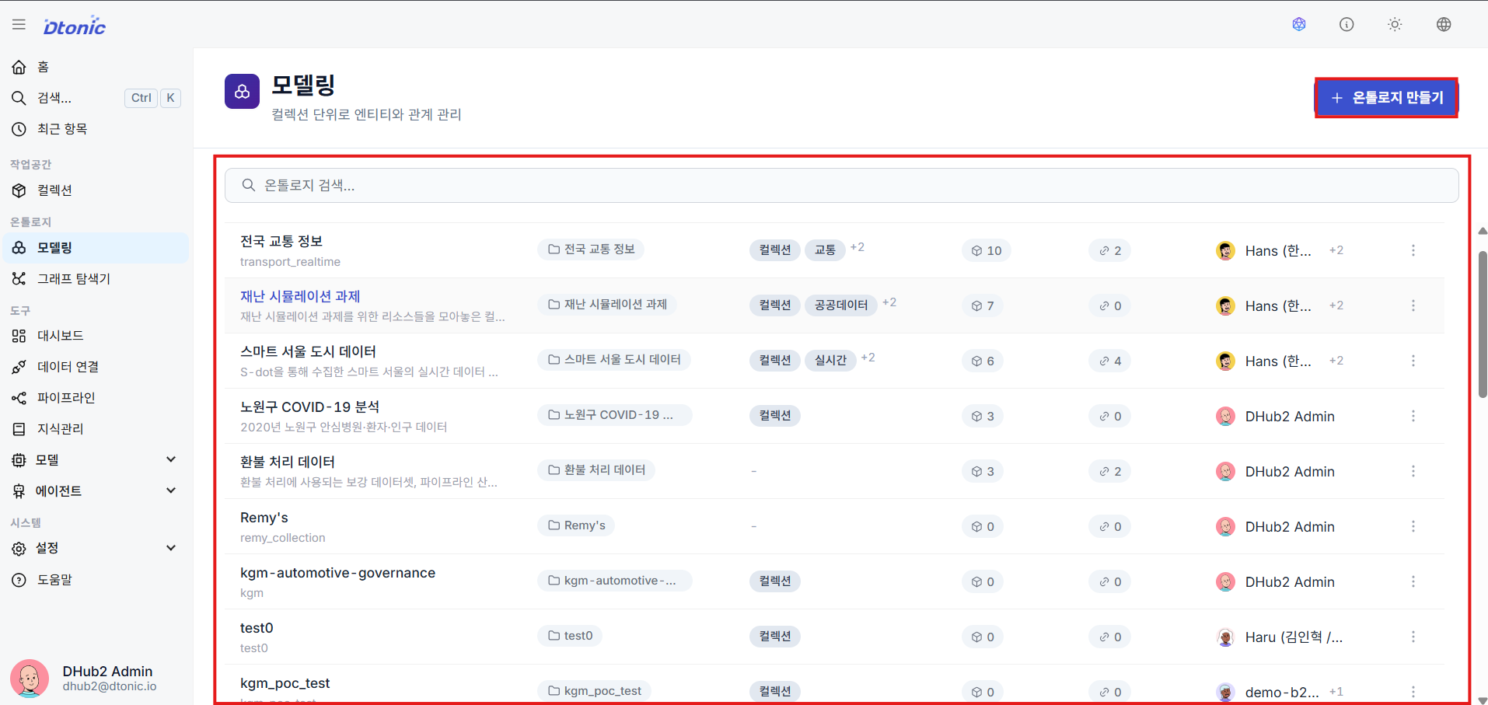Screen dimensions: 1488x705
Task: Open more options for 환불 처리 데이터
Action: (x=1413, y=471)
